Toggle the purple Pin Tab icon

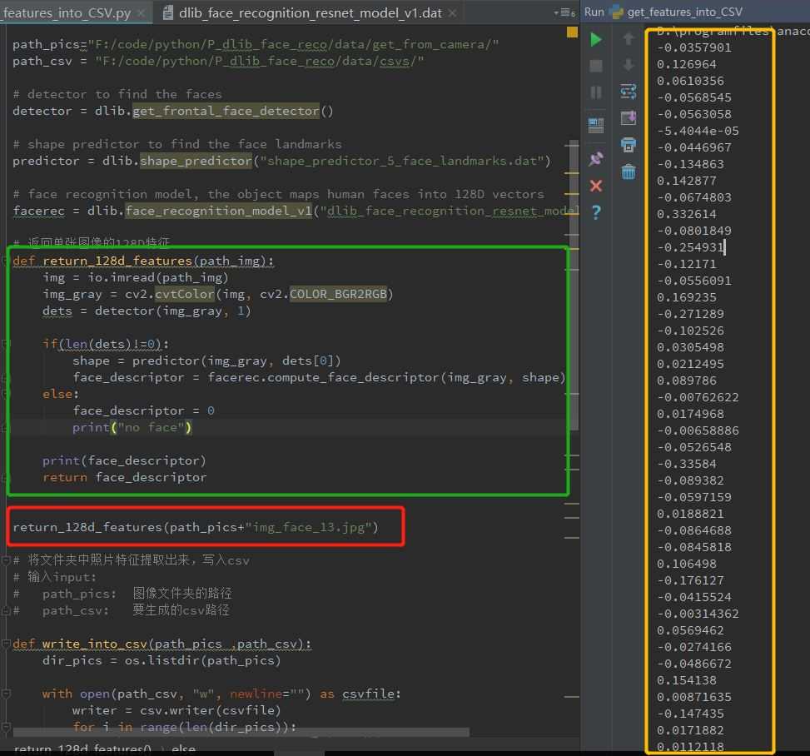pos(595,159)
